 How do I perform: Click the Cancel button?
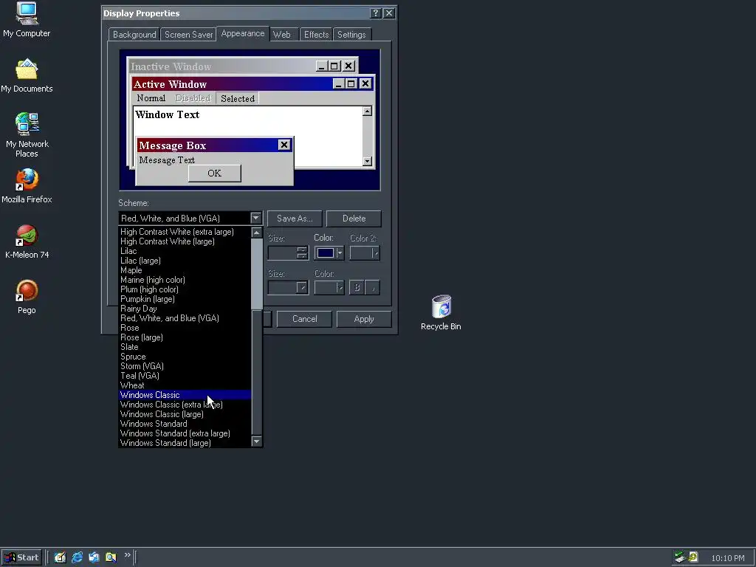pos(305,319)
